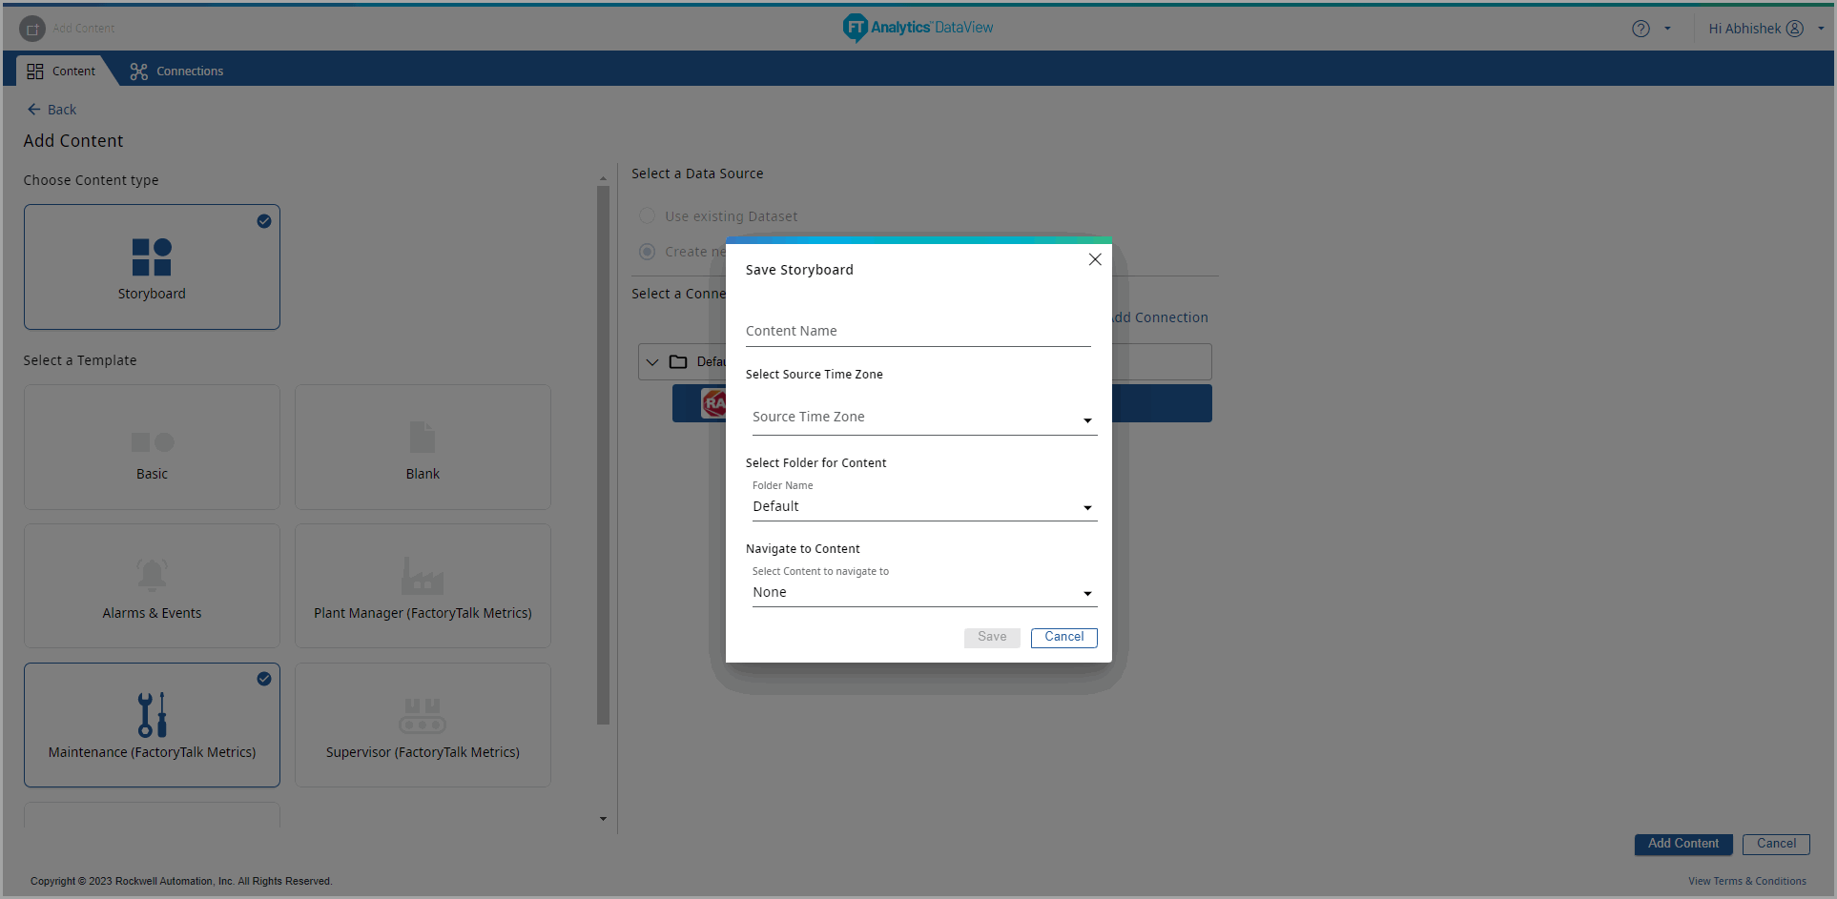Click the Add Content button at bottom
The image size is (1837, 899).
pyautogui.click(x=1683, y=845)
